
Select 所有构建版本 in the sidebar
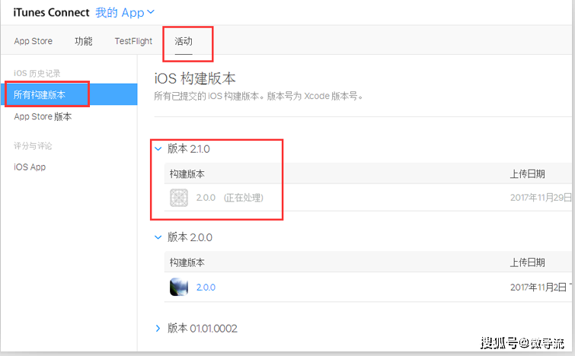click(69, 94)
